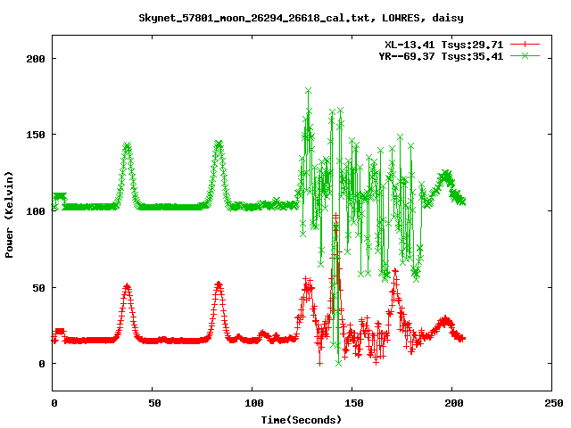Viewport: 571px width, 428px height.
Task: Click the first green peak near 37 seconds
Action: 127,146
